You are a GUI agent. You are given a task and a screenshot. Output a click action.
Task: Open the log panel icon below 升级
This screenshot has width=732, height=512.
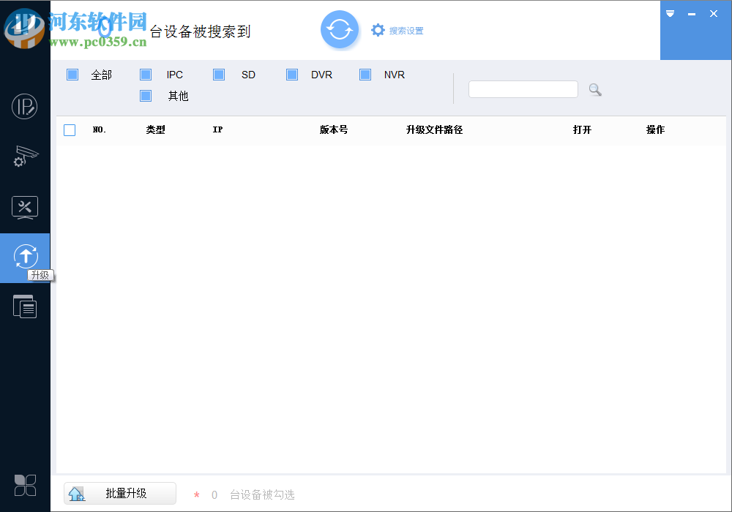[25, 306]
